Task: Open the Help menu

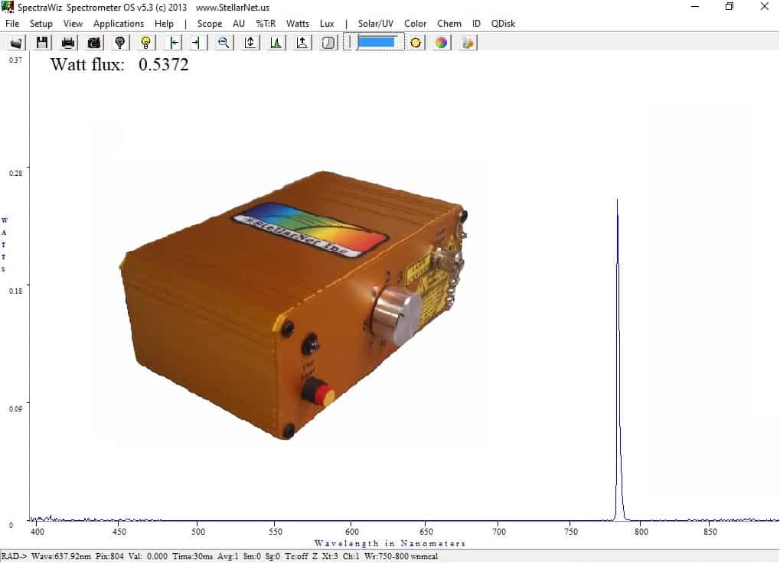Action: (164, 24)
